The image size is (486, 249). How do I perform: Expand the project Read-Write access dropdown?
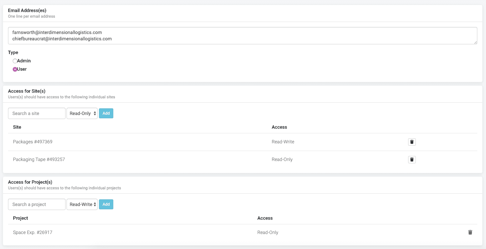[x=82, y=204]
